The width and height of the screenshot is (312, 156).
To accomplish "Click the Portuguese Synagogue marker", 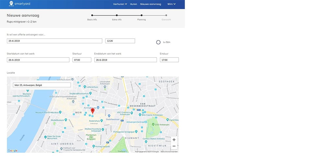I will (136, 132).
